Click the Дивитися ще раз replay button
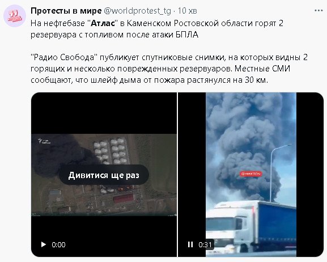This screenshot has width=327, height=262. click(x=104, y=175)
